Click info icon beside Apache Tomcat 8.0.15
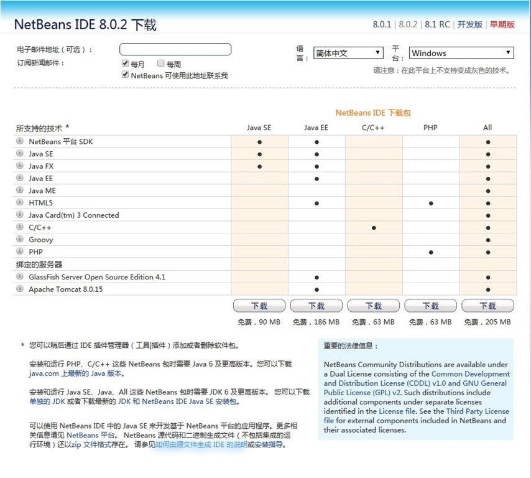 (x=20, y=288)
